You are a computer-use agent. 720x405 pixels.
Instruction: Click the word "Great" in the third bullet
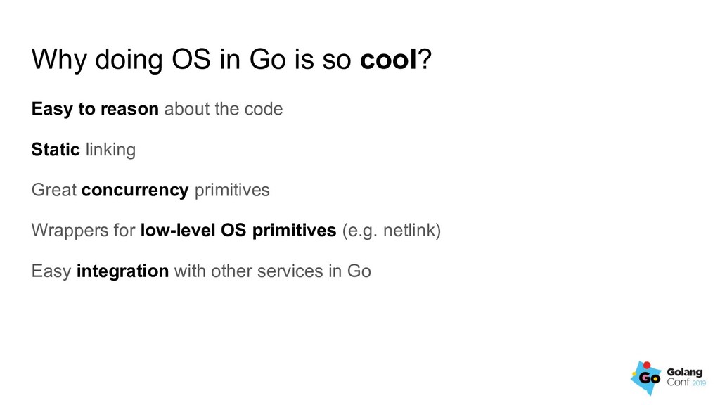54,191
